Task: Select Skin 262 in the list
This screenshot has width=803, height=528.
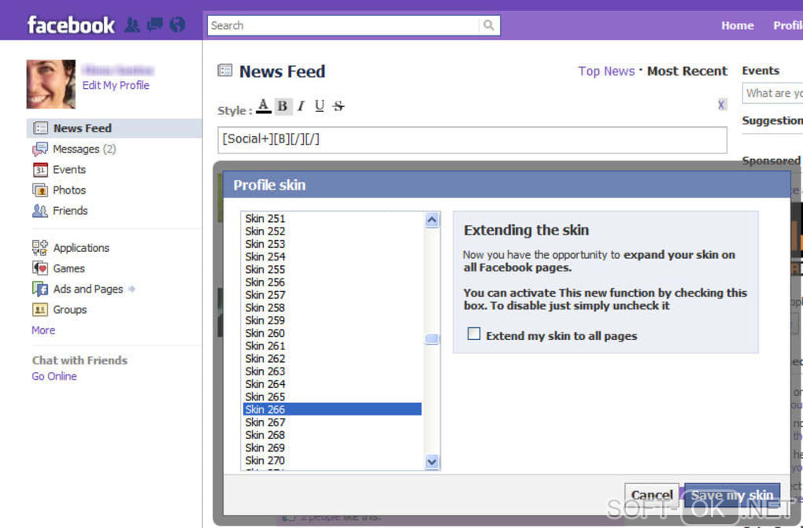Action: coord(332,359)
